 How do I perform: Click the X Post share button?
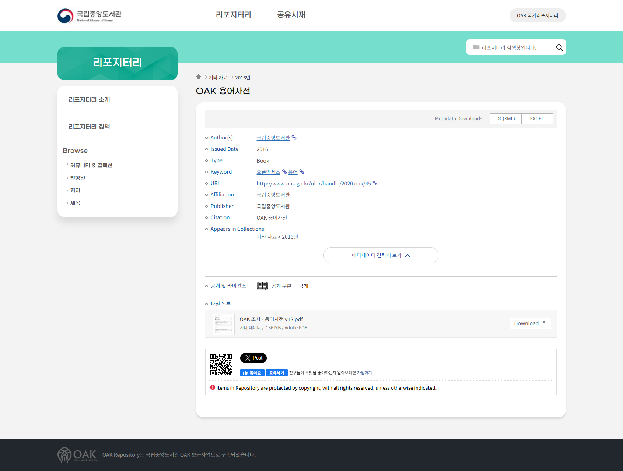[253, 358]
